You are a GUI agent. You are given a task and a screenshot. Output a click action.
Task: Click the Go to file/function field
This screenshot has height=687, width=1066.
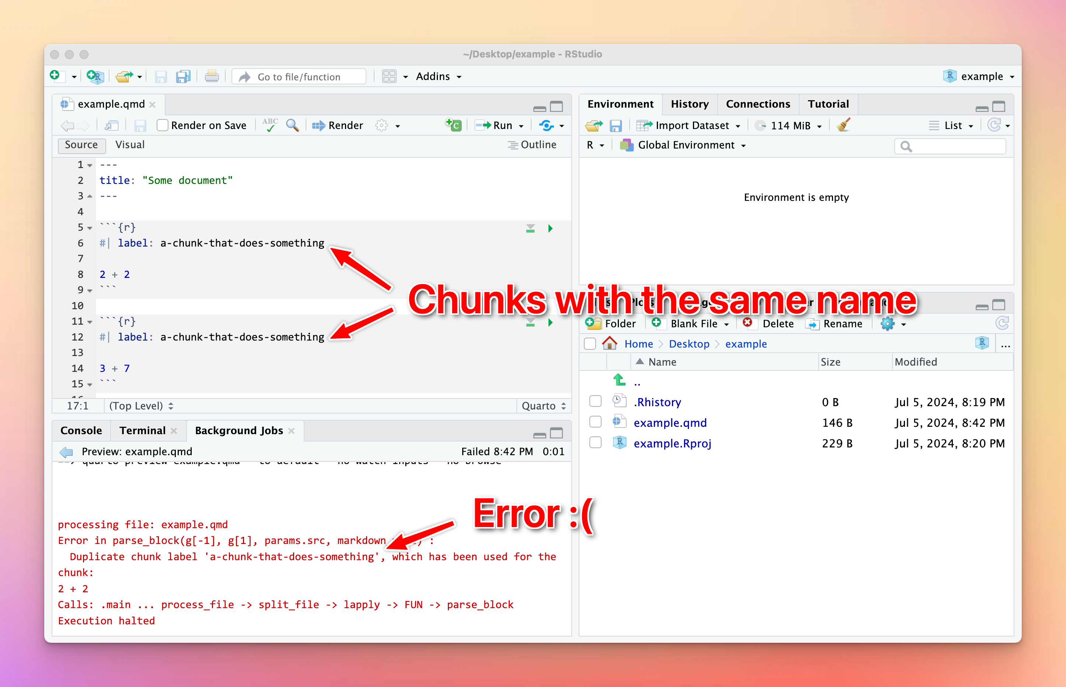tap(299, 77)
